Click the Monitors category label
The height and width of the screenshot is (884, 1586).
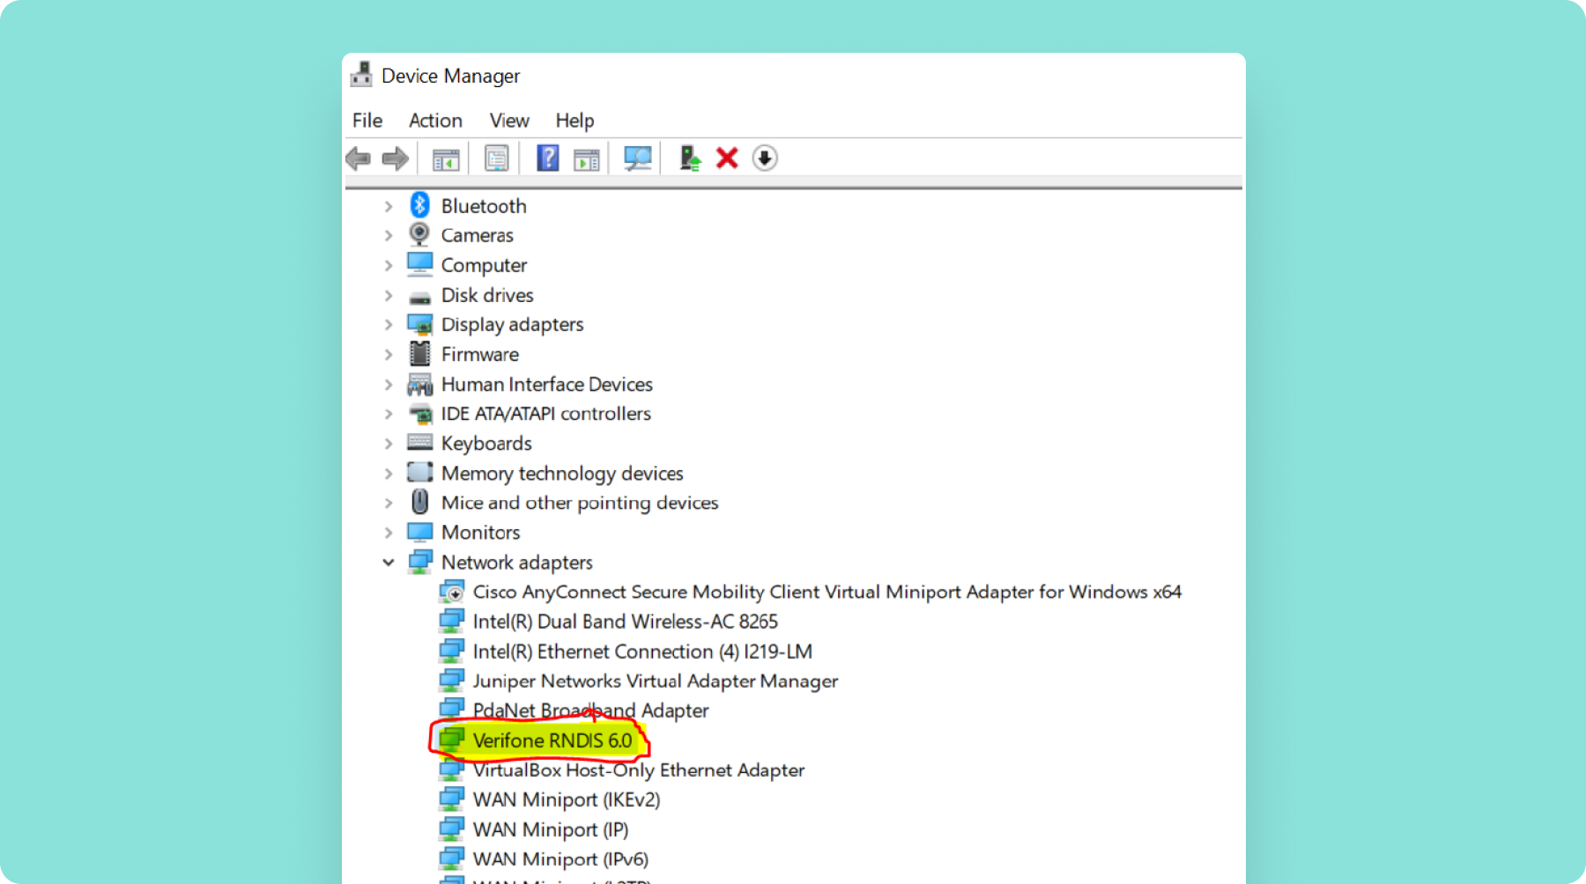click(481, 533)
